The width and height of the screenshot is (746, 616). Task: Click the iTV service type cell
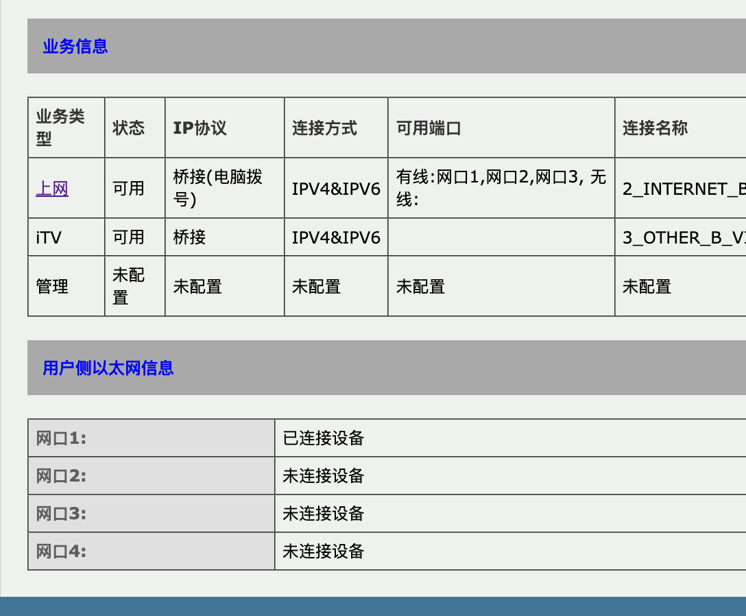(x=49, y=237)
